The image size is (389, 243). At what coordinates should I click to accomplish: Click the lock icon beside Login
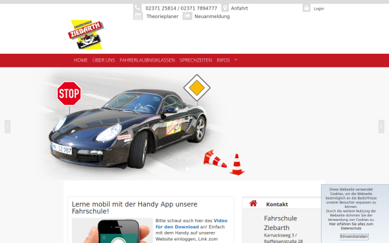click(307, 8)
